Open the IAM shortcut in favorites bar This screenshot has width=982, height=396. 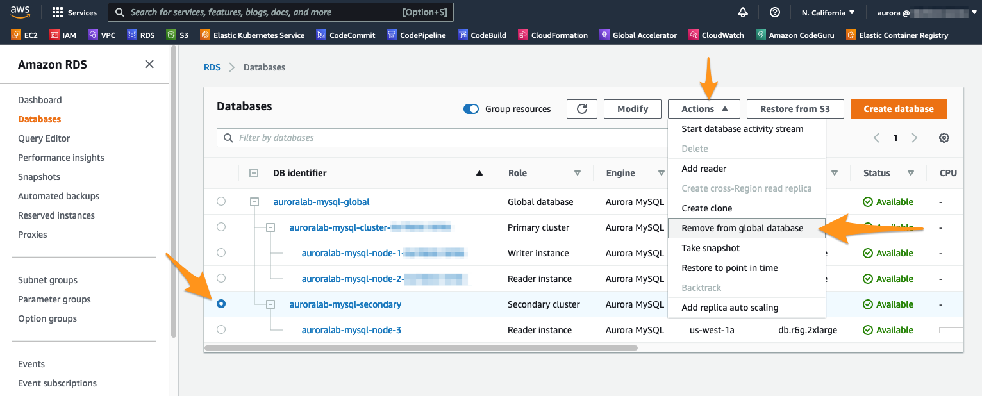63,35
